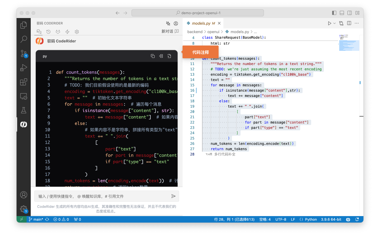Click the main* branch in status bar
This screenshot has height=235, width=380.
(36, 219)
